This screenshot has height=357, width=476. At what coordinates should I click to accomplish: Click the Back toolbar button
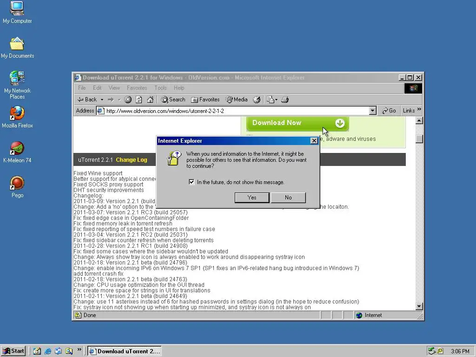click(x=87, y=99)
